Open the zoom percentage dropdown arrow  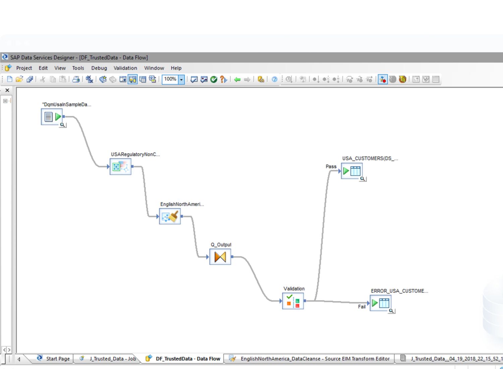(x=181, y=80)
